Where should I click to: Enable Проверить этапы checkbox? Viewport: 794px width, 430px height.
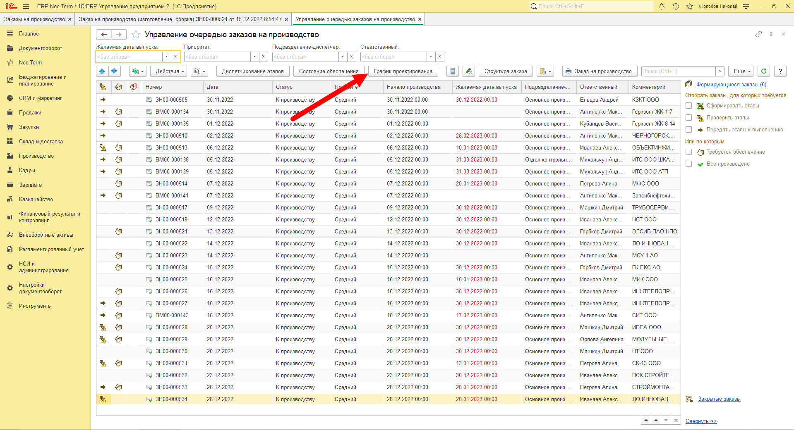point(688,118)
